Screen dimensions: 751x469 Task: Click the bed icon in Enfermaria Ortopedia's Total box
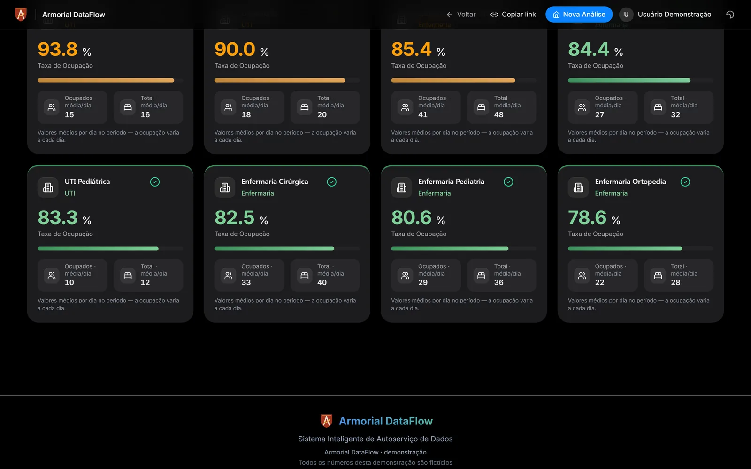[658, 275]
